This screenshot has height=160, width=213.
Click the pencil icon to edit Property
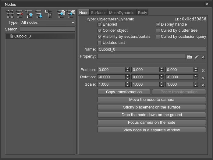197,57
